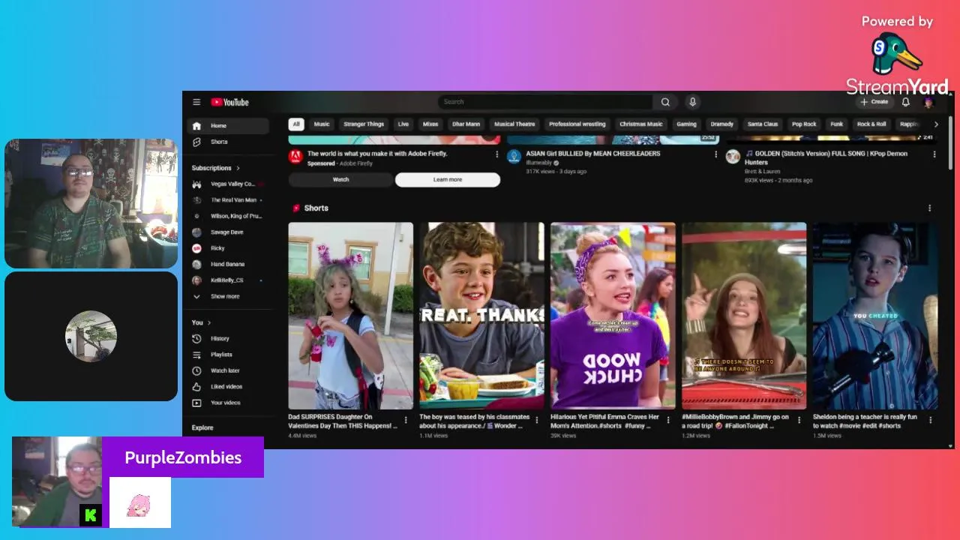Open the notifications bell
The width and height of the screenshot is (960, 540).
pyautogui.click(x=905, y=102)
